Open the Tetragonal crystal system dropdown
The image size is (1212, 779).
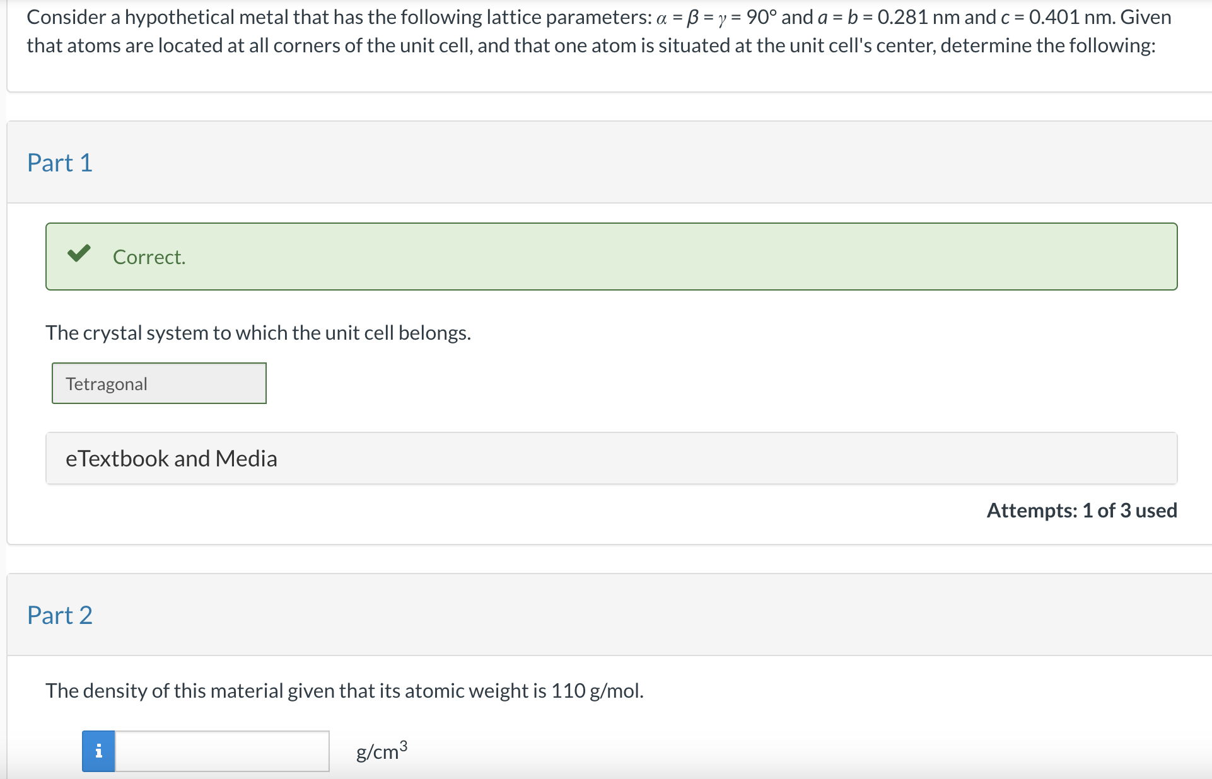pyautogui.click(x=159, y=383)
